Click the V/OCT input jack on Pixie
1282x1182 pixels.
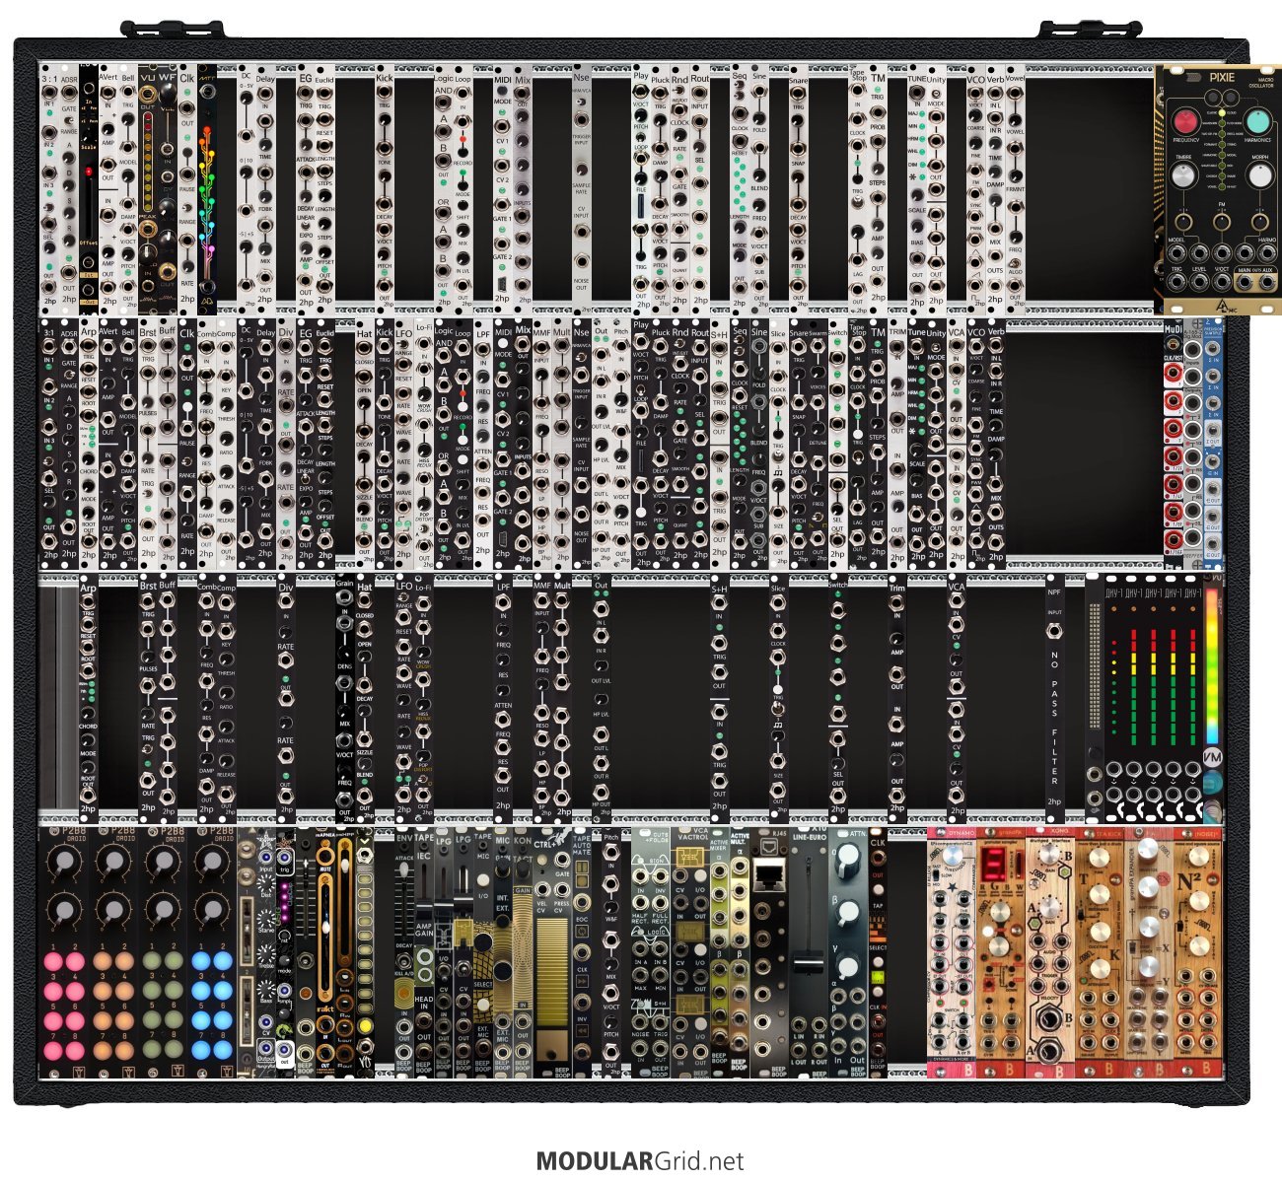(1222, 281)
